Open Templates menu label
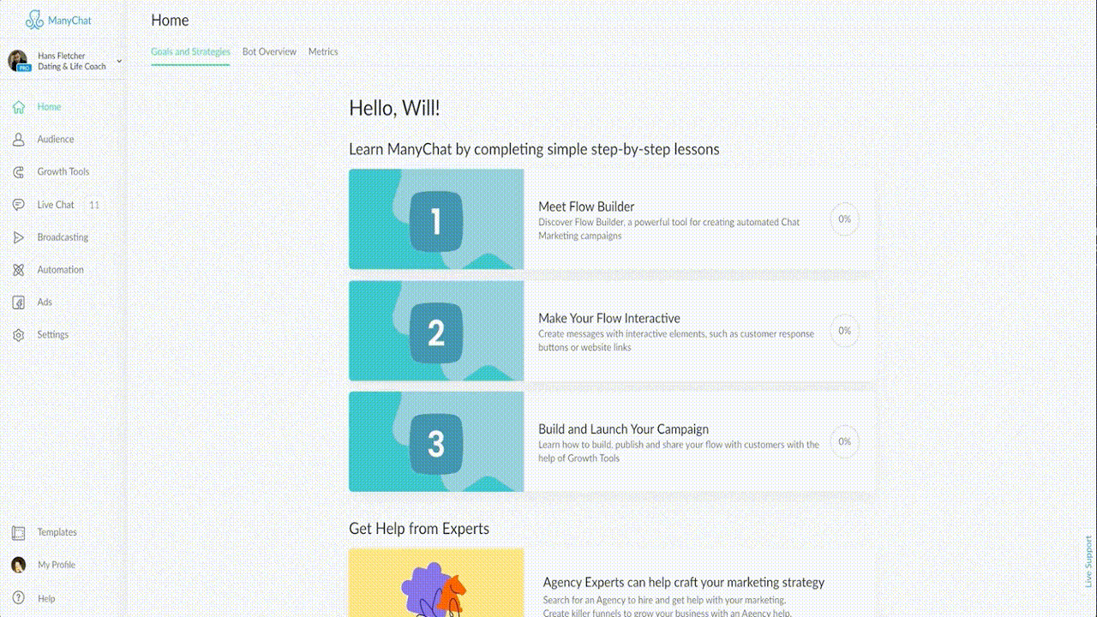The height and width of the screenshot is (617, 1097). 57,533
